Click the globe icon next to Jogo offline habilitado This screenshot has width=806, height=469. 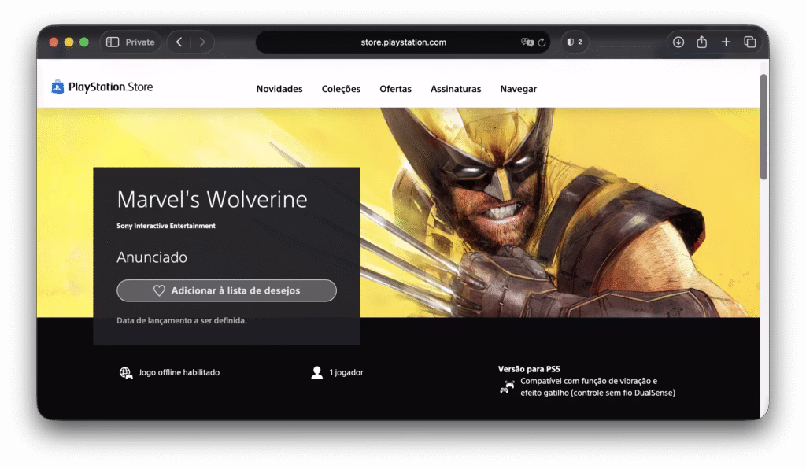click(x=125, y=372)
